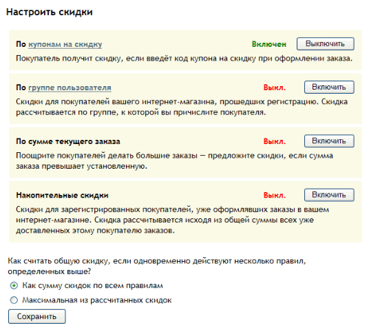Enable the user group discount

click(329, 87)
